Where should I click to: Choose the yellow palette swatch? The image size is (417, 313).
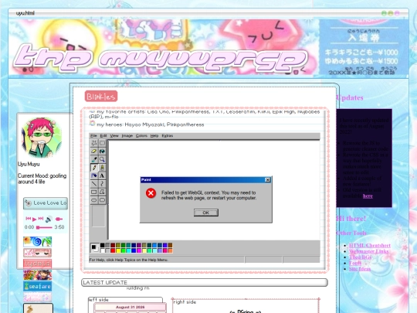(118, 250)
